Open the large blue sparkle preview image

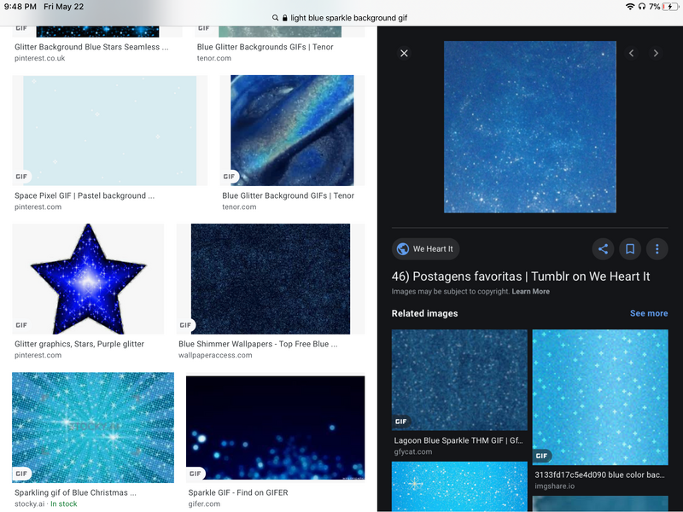(x=529, y=126)
